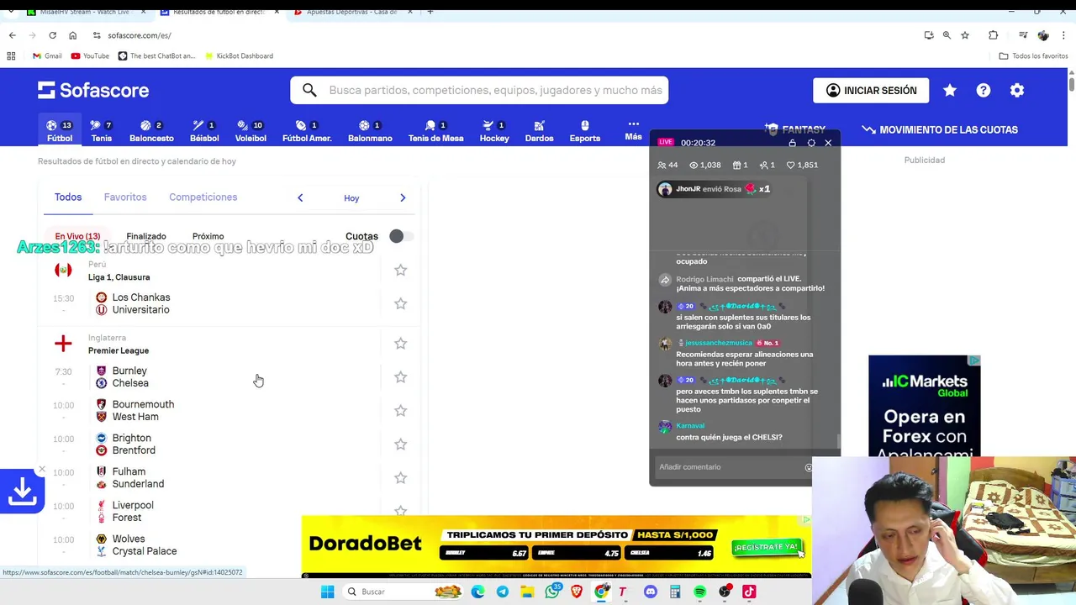Viewport: 1076px width, 605px height.
Task: Open the Liverpool vs Forest match
Action: tap(210, 511)
